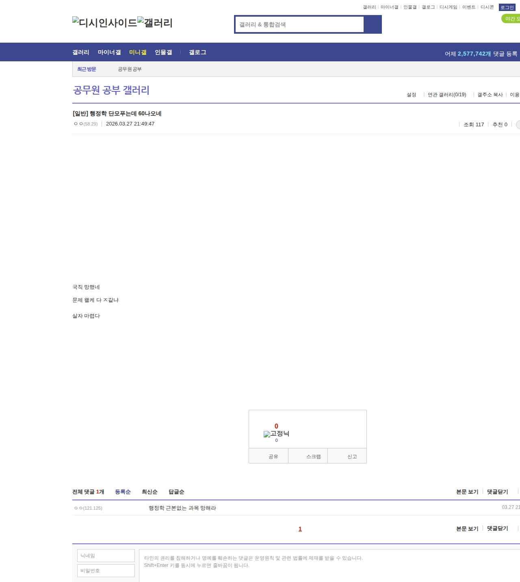Open the 설정 gallery settings dropdown
This screenshot has width=520, height=582.
pos(411,95)
